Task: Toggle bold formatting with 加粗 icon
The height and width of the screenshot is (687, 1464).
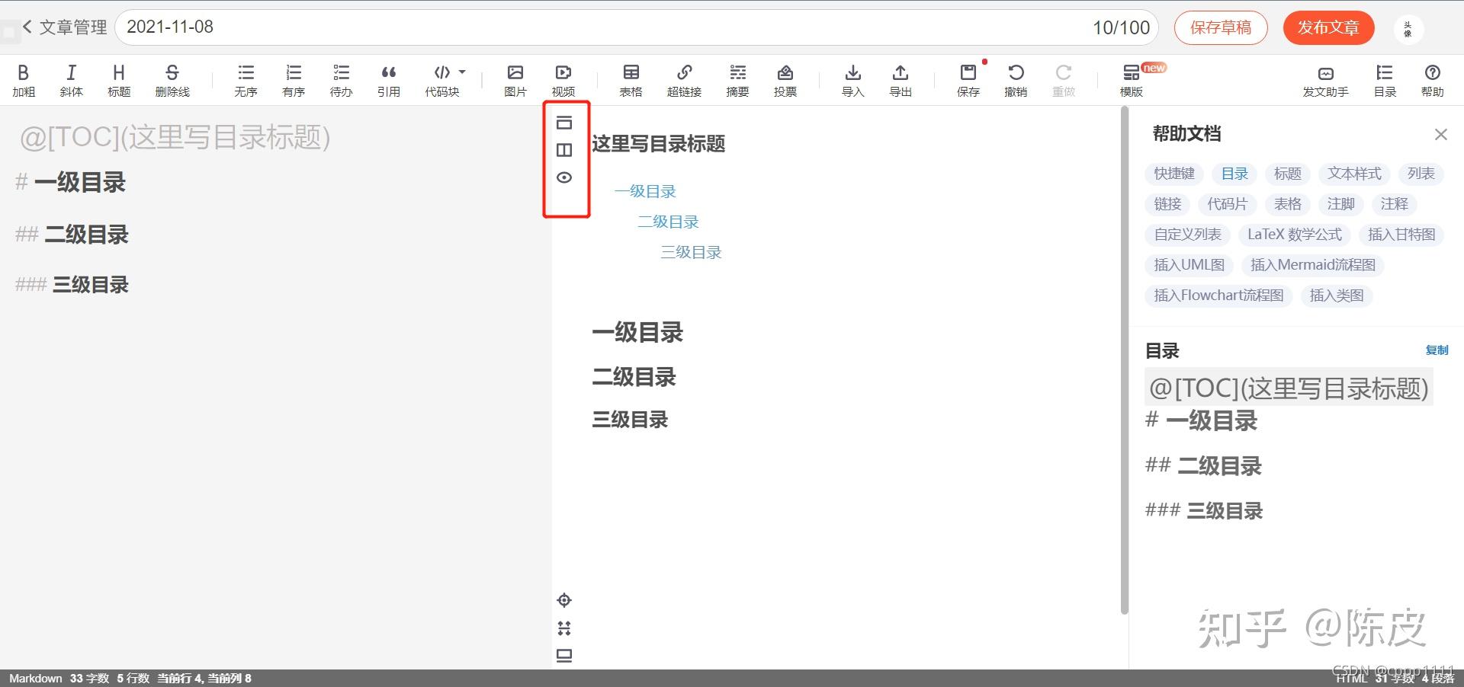Action: pos(24,79)
